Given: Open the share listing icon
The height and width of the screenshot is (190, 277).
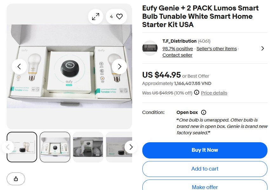Looking at the screenshot, I should pyautogui.click(x=16, y=179).
